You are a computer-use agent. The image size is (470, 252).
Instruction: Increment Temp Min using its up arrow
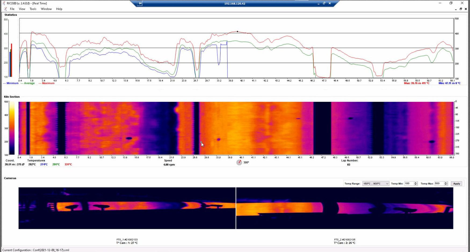(416, 182)
